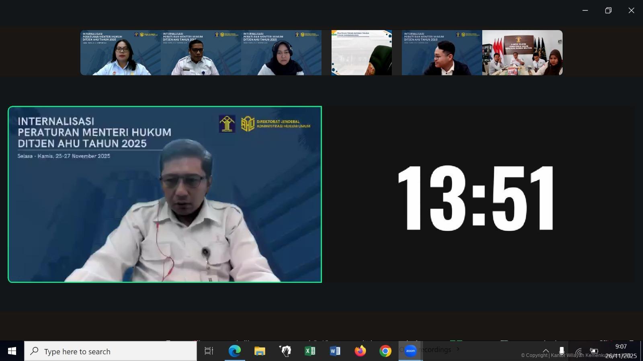
Task: Select the first participant thumbnail with red glasses
Action: click(x=121, y=53)
